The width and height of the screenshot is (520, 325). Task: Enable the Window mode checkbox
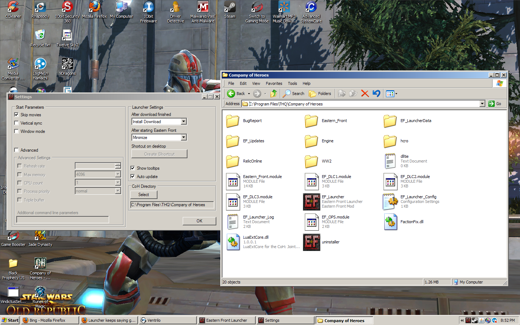click(16, 131)
